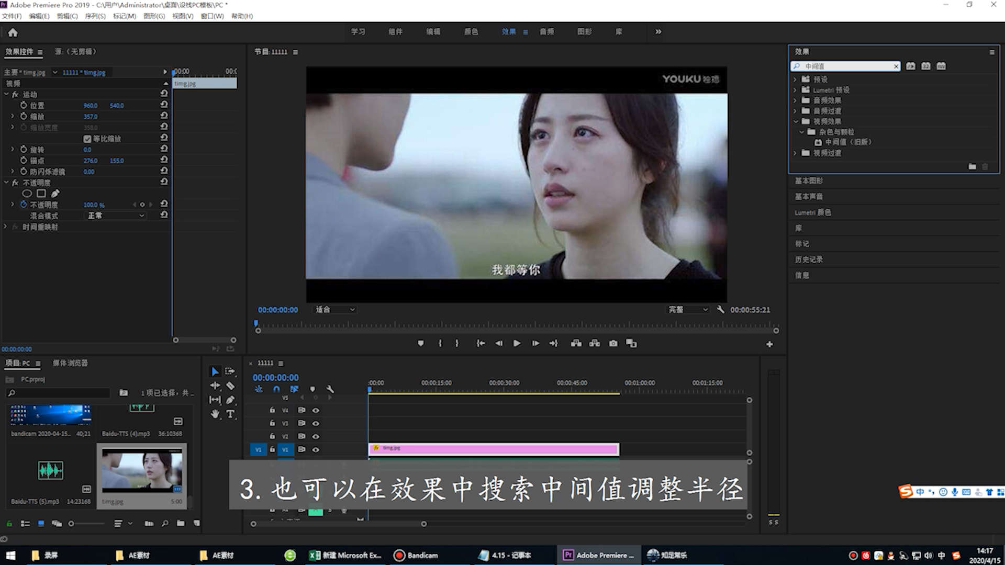Expand the 缩放 property
The height and width of the screenshot is (565, 1005).
click(x=13, y=116)
